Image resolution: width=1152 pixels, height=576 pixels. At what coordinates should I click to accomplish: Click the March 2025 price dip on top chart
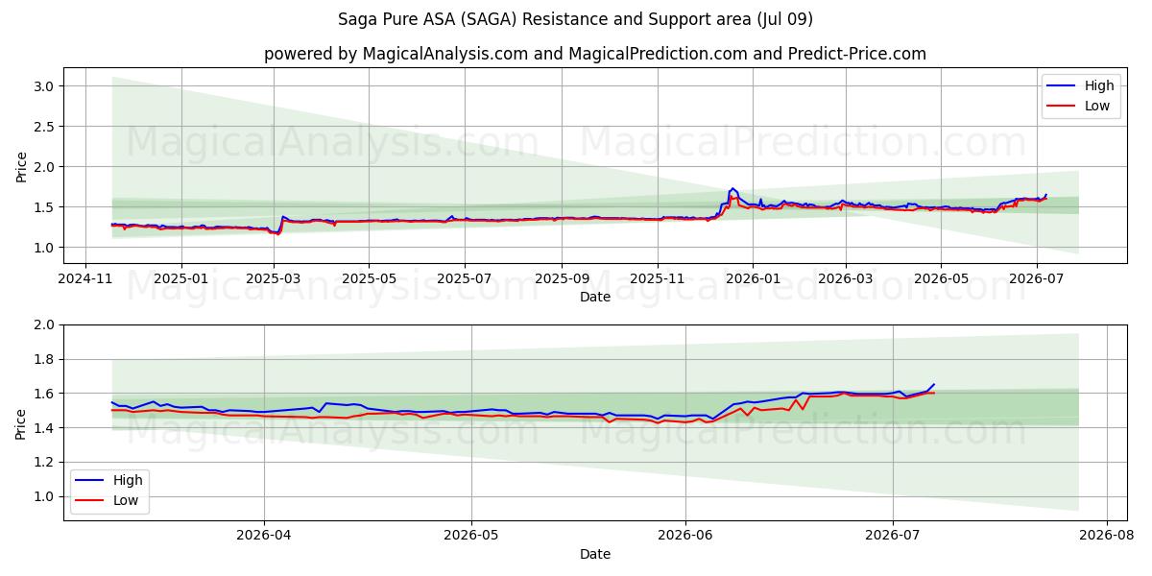point(277,233)
